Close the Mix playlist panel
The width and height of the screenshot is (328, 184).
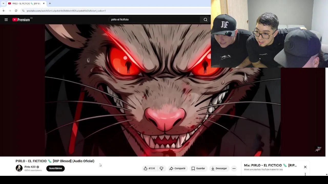[305, 167]
